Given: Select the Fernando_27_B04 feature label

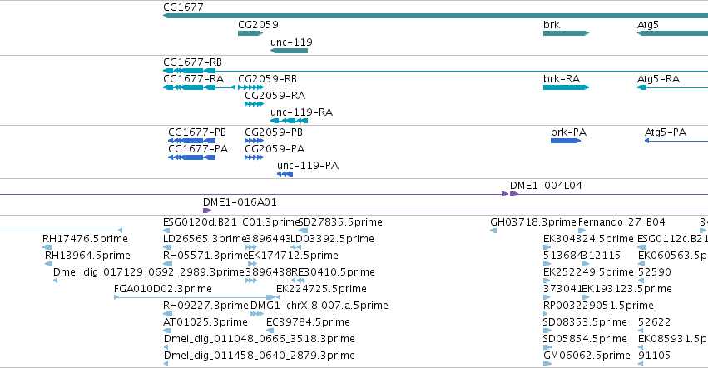Looking at the screenshot, I should coord(621,222).
